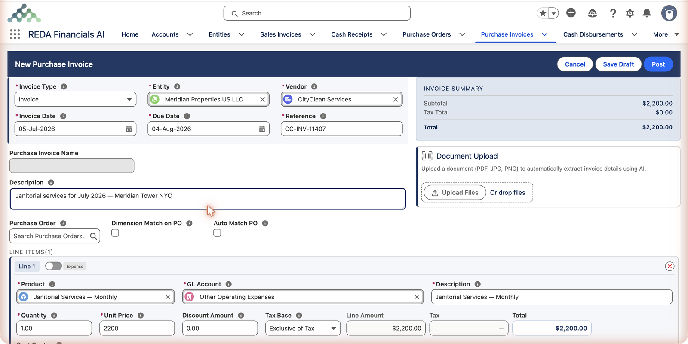Open the app launcher grid icon
The image size is (688, 344).
[15, 34]
